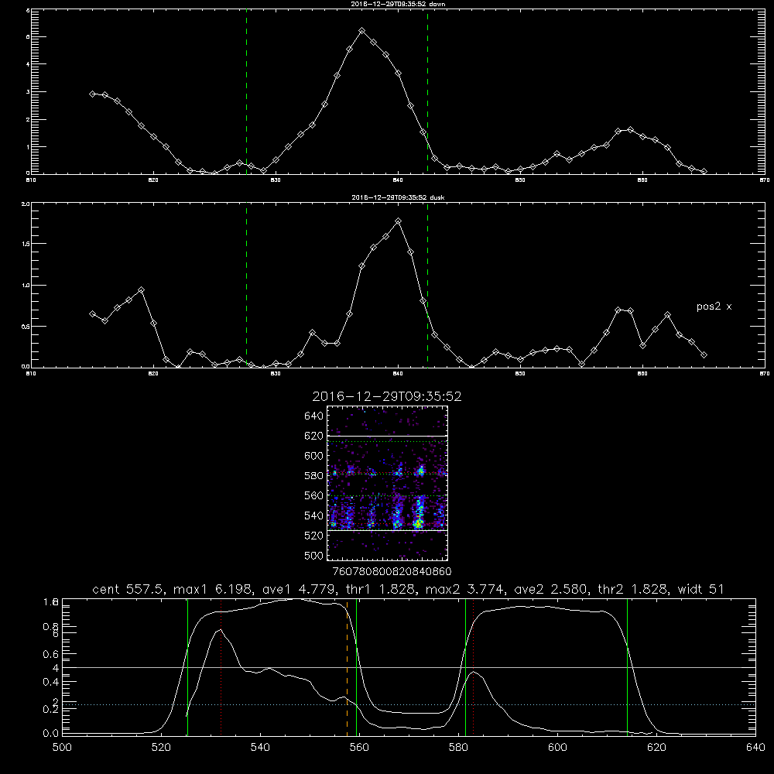Click the x-axis tick labels under the heatmap
Viewport: 774px width, 774px height.
point(392,572)
